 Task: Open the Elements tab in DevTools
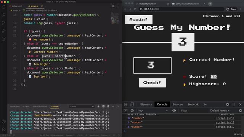pos(146,105)
